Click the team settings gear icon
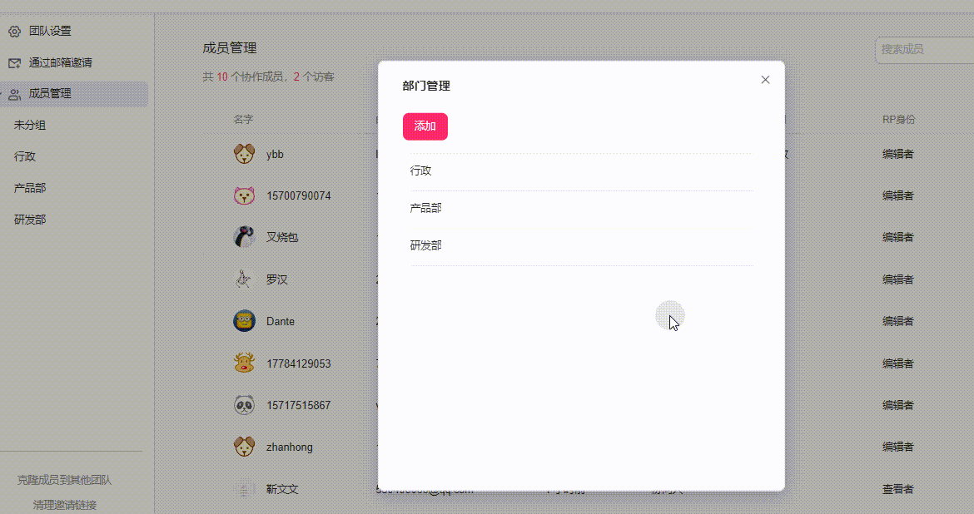 (14, 32)
